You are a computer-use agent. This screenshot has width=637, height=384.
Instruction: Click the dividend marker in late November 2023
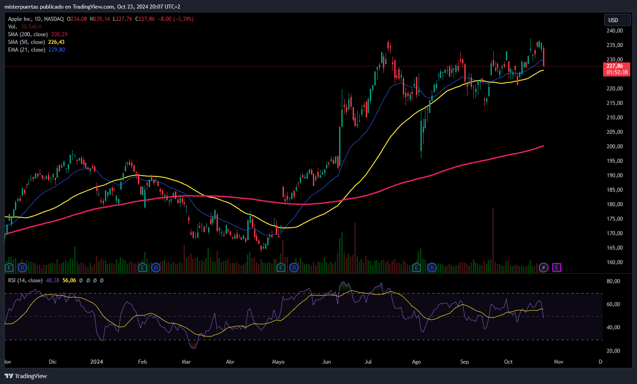click(22, 268)
